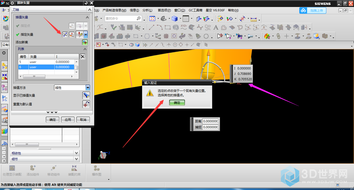Click the X delete icon beside the vector list
Viewport: 354px width, 190px height.
(82, 57)
